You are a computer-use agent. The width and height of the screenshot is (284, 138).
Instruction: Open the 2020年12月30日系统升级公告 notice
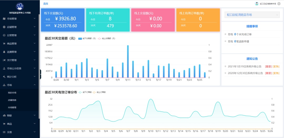(245, 73)
